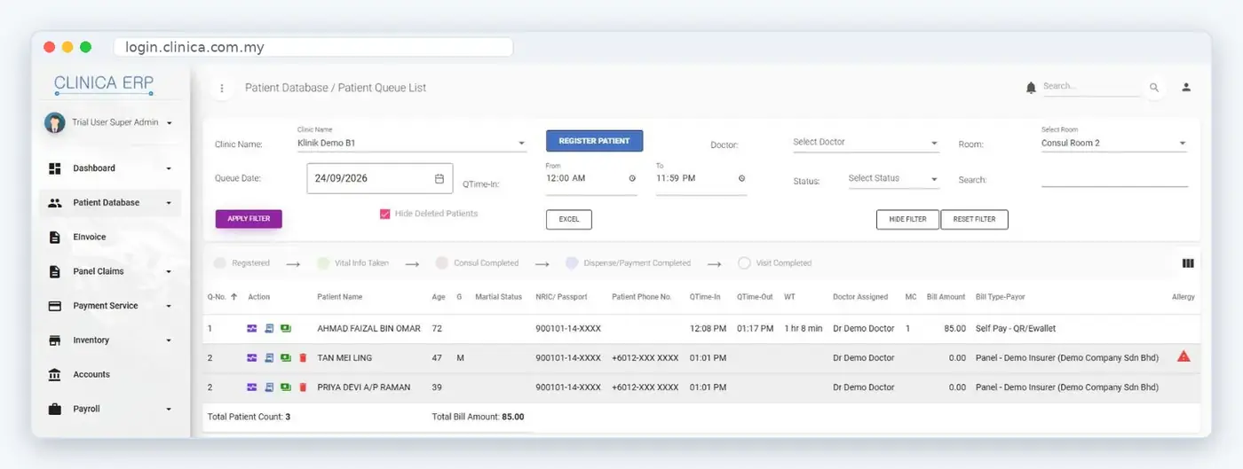Click the purple vitals icon for Ahmad Faizal
Viewport: 1243px width, 469px height.
click(252, 329)
